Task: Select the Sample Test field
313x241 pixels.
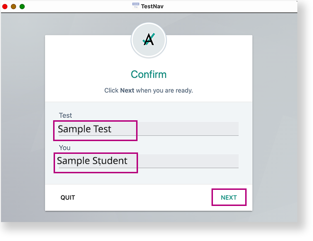Action: (x=147, y=129)
